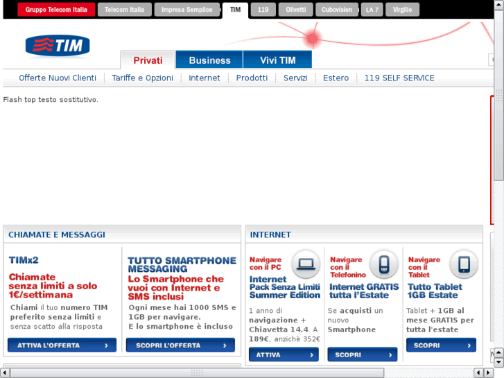Click the tablet icon under Navigare con il Tablet
Viewport: 504px width, 378px height.
(x=464, y=264)
